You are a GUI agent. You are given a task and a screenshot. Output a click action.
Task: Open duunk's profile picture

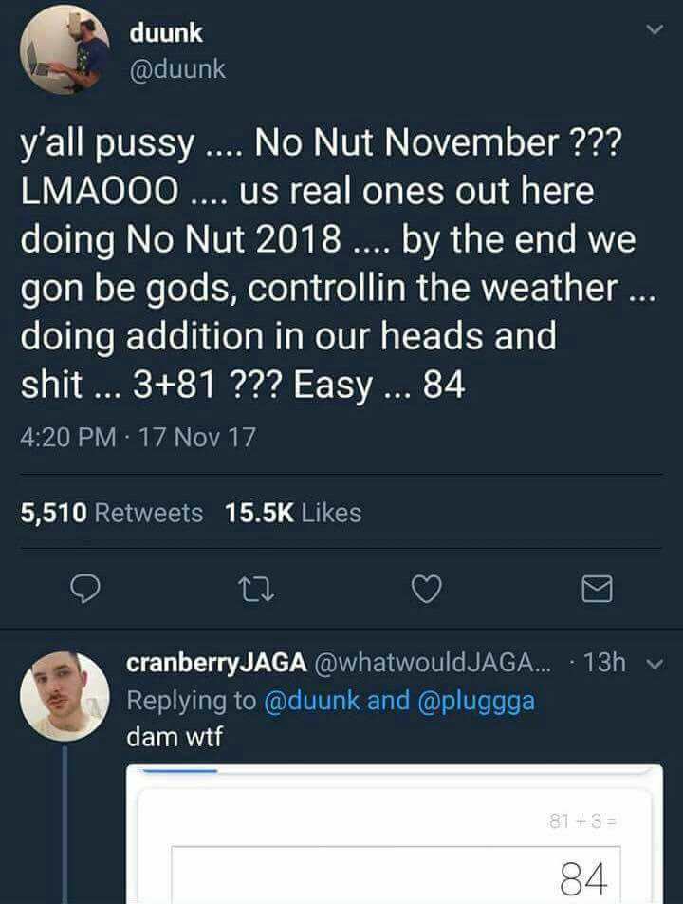coord(65,53)
